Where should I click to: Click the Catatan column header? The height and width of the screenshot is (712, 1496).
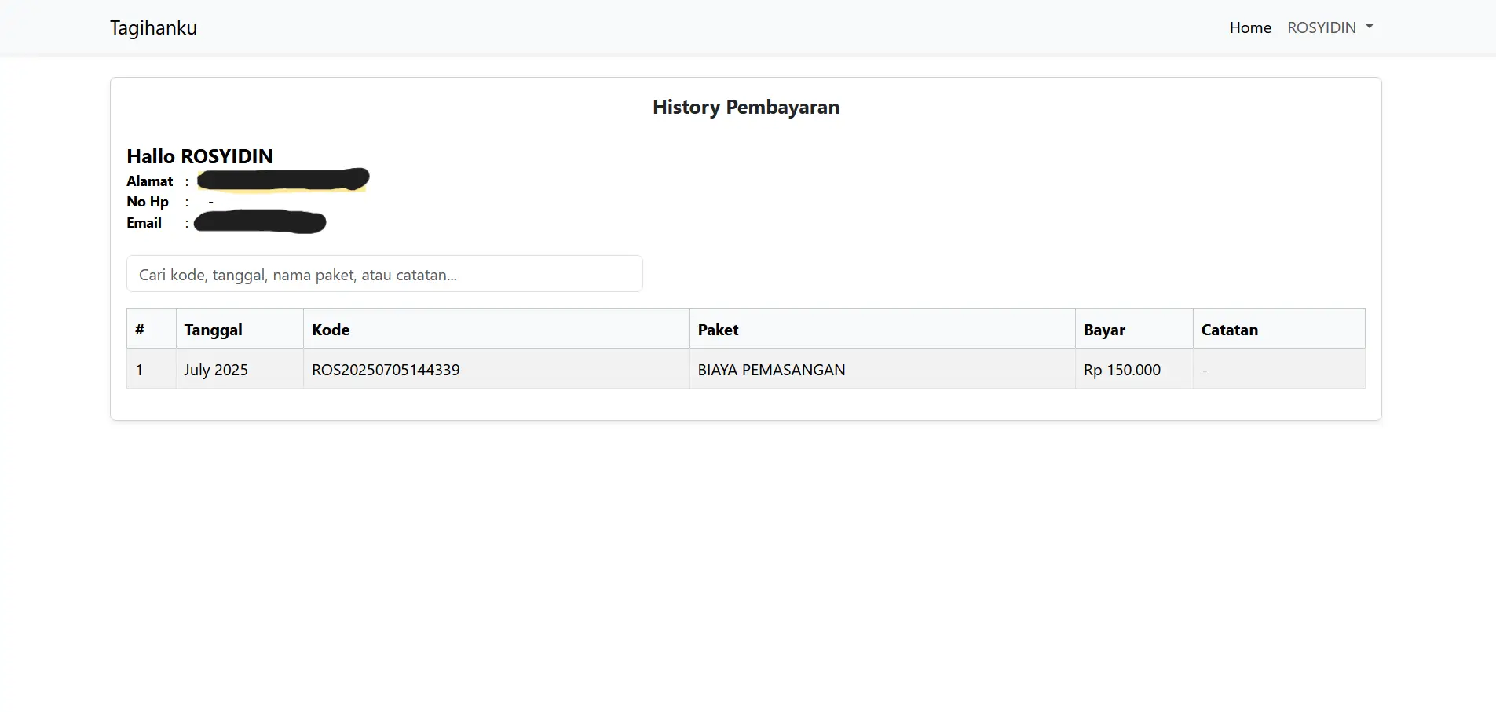(1279, 329)
